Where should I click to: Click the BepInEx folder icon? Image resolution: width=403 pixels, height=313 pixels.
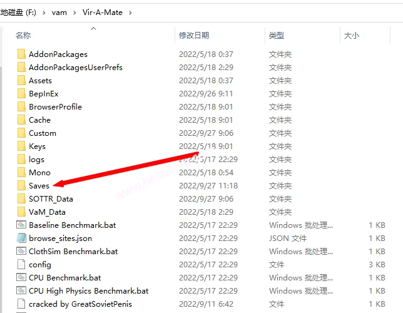pyautogui.click(x=21, y=93)
